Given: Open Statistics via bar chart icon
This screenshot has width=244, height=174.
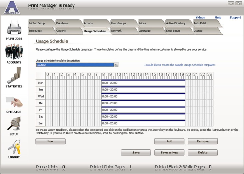Looking at the screenshot, I should (14, 75).
